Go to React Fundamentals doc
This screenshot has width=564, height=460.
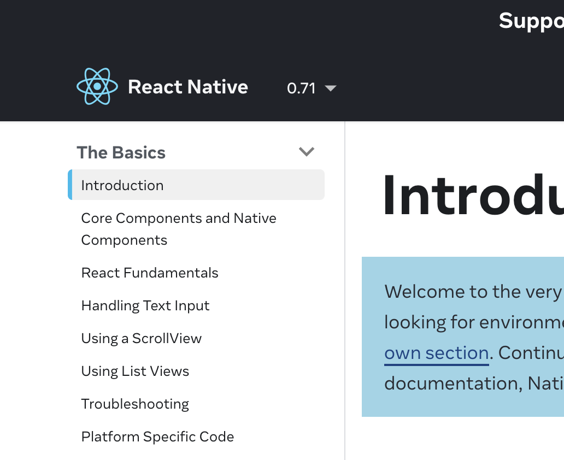(150, 273)
